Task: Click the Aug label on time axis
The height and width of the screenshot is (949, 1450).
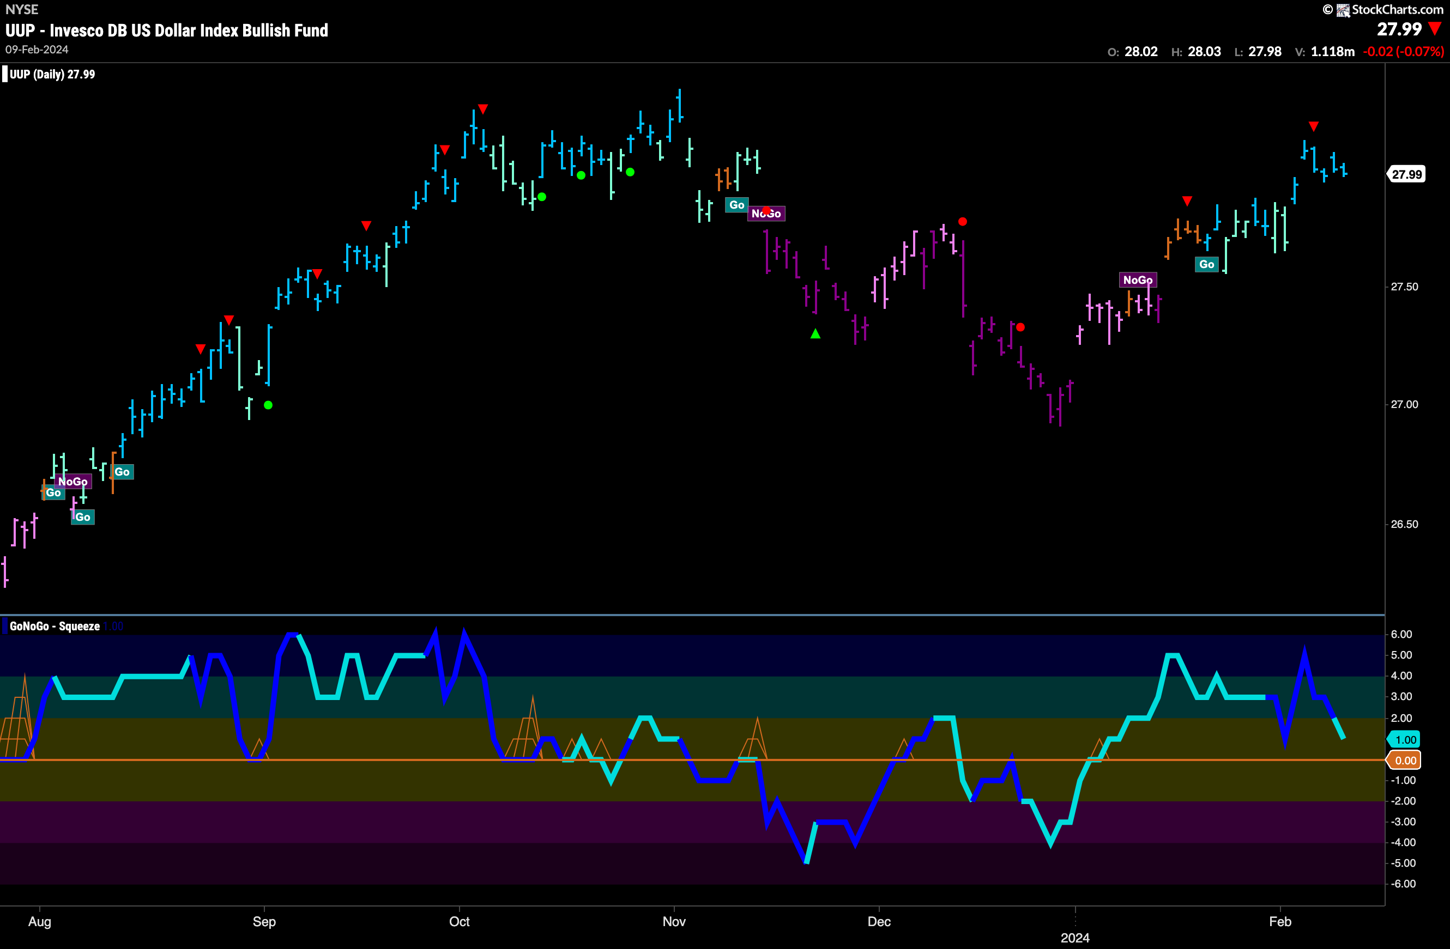Action: (40, 922)
